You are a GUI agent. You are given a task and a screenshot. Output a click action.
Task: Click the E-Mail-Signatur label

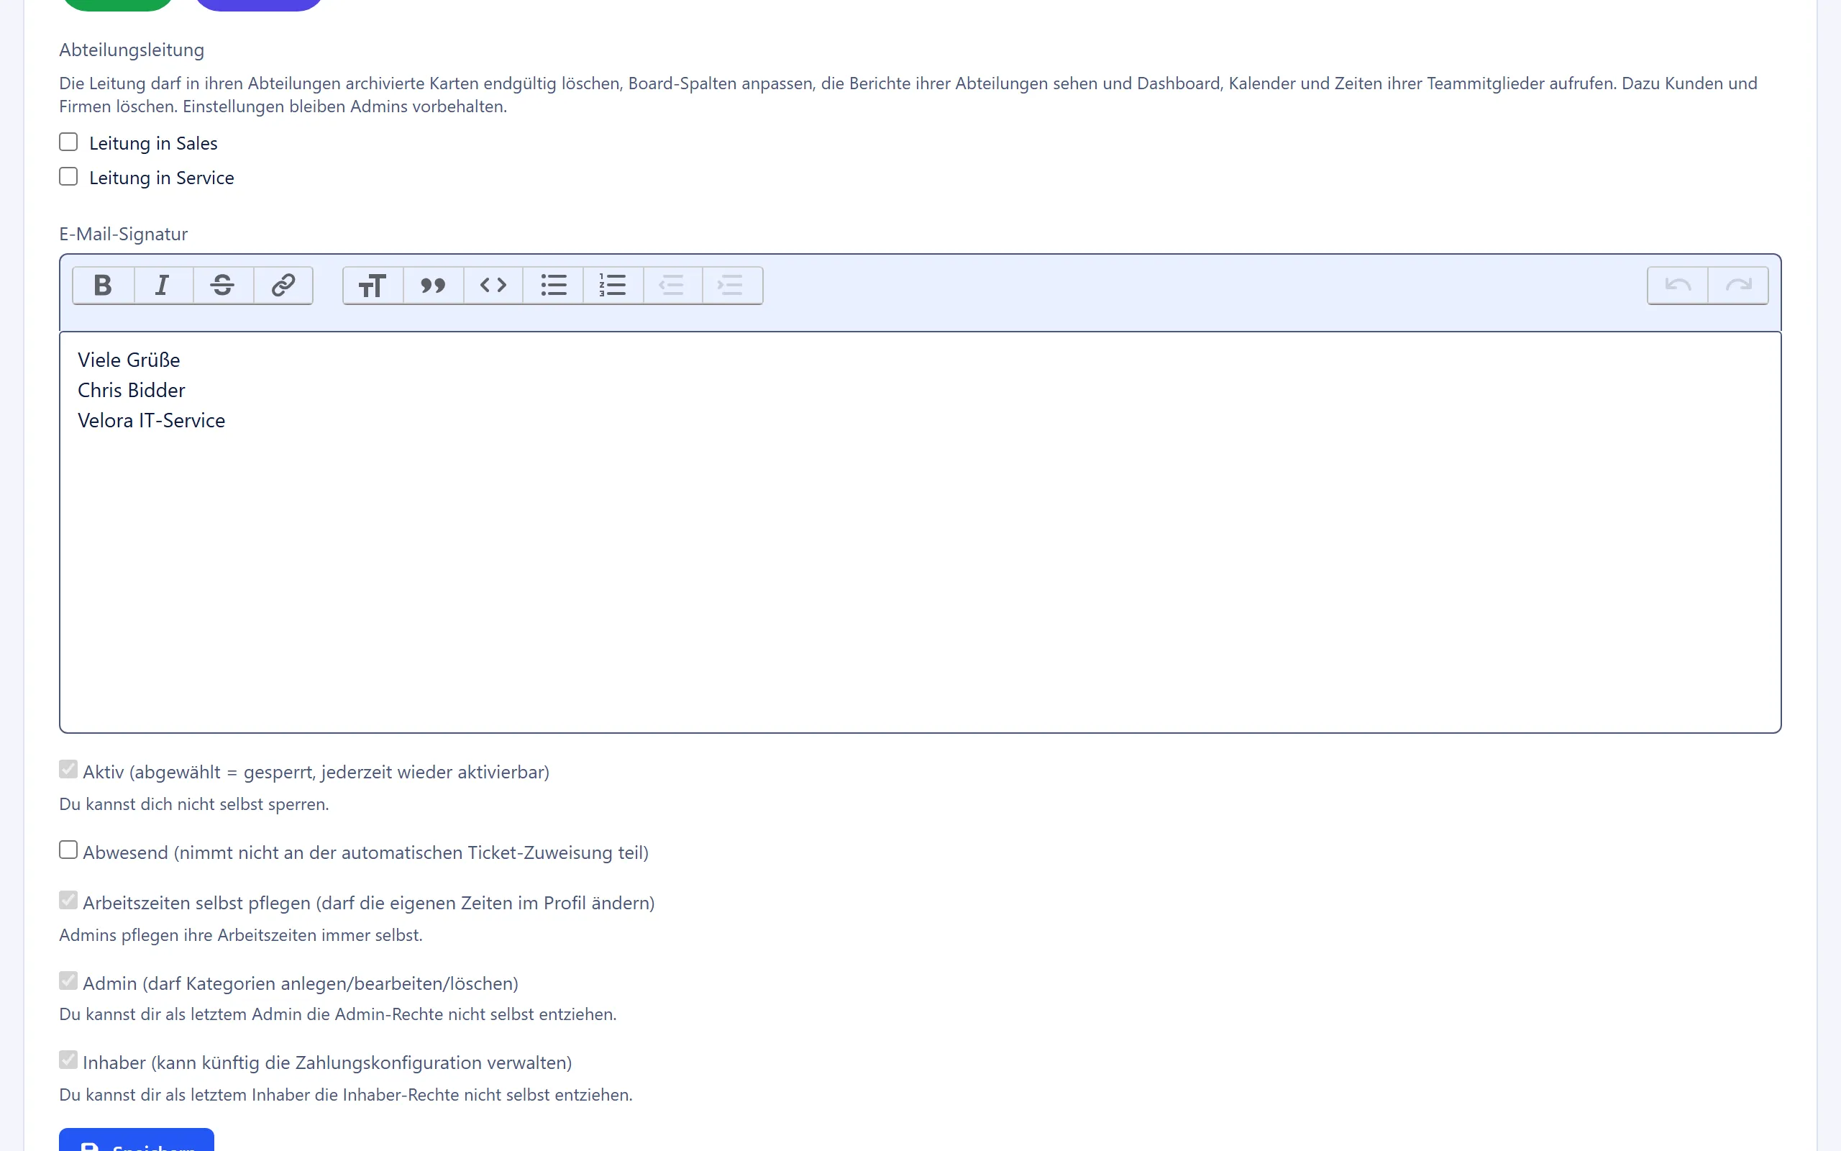(x=123, y=234)
